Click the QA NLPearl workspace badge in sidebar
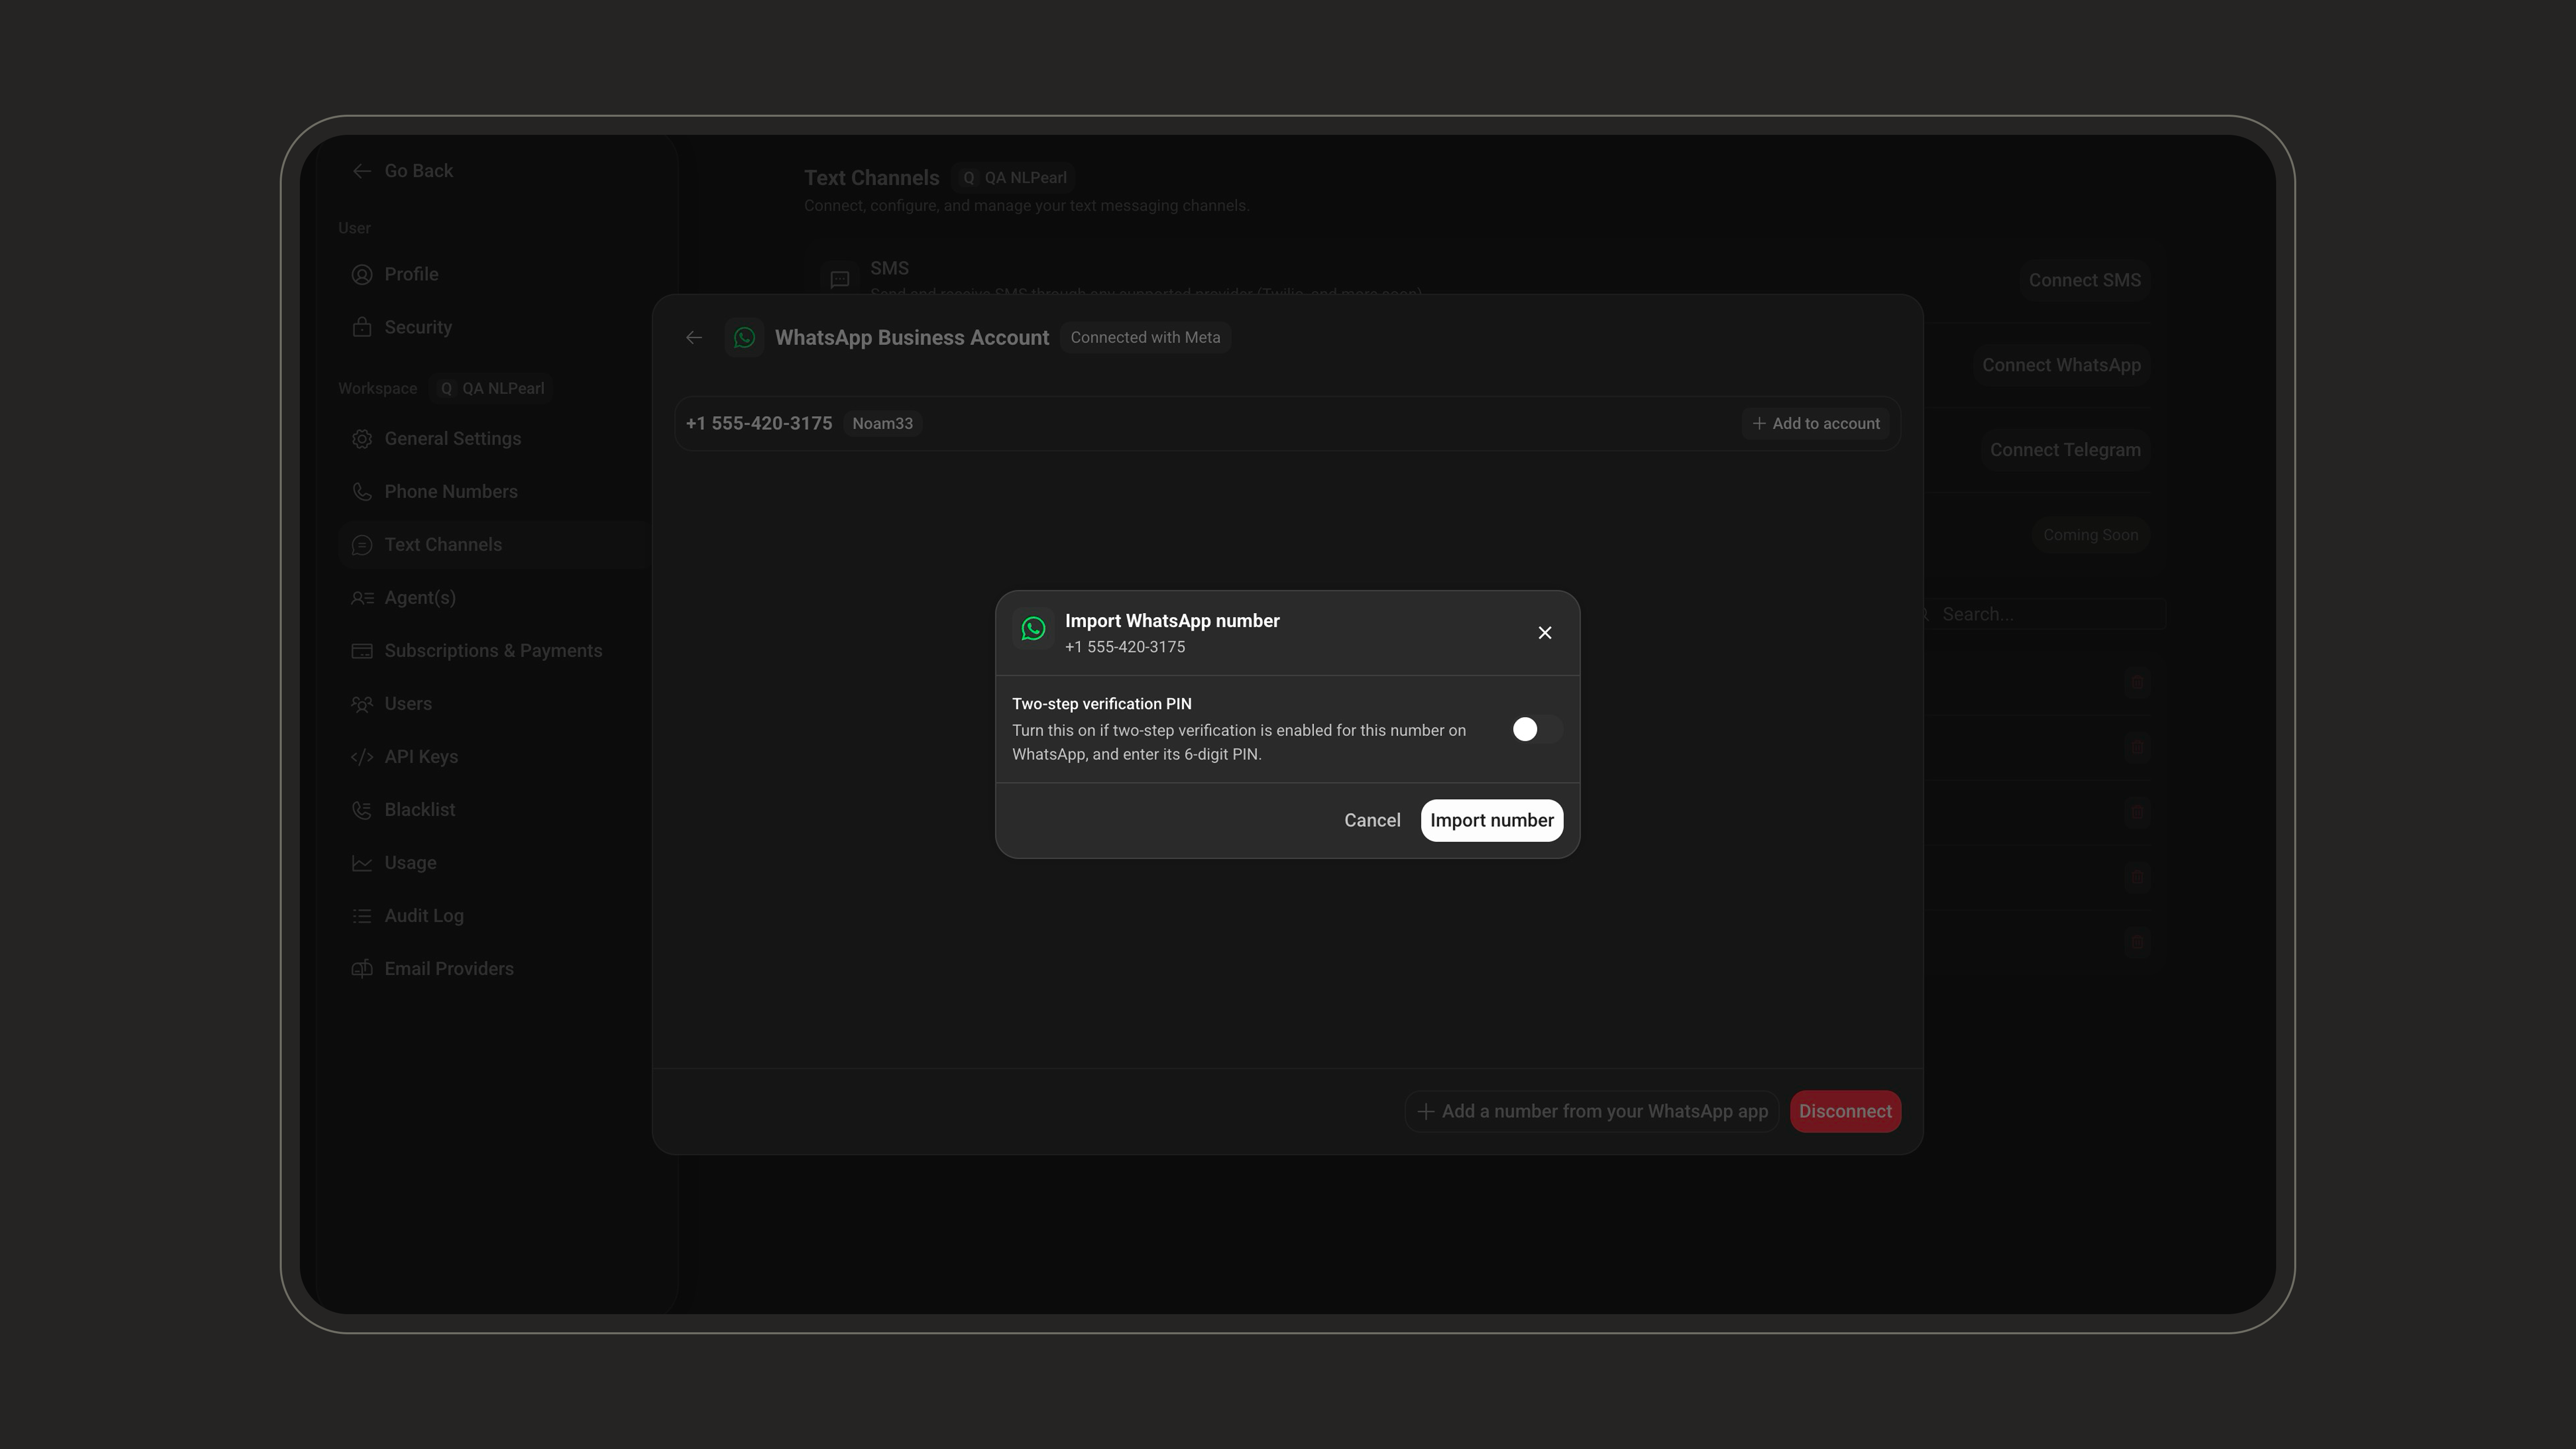2576x1449 pixels. [x=492, y=388]
